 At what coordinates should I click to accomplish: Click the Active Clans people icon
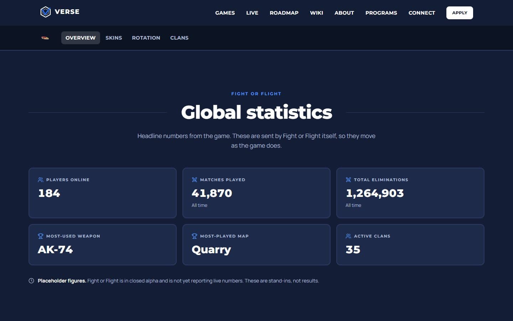point(348,236)
